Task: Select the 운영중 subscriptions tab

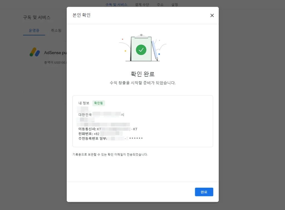Action: click(x=34, y=30)
